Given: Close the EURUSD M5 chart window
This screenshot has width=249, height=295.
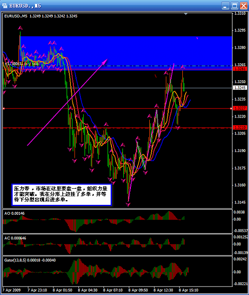Looking at the screenshot, I should tap(243, 6).
